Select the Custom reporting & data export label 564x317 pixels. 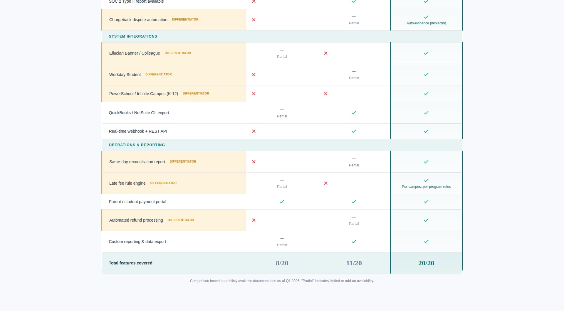point(137,242)
